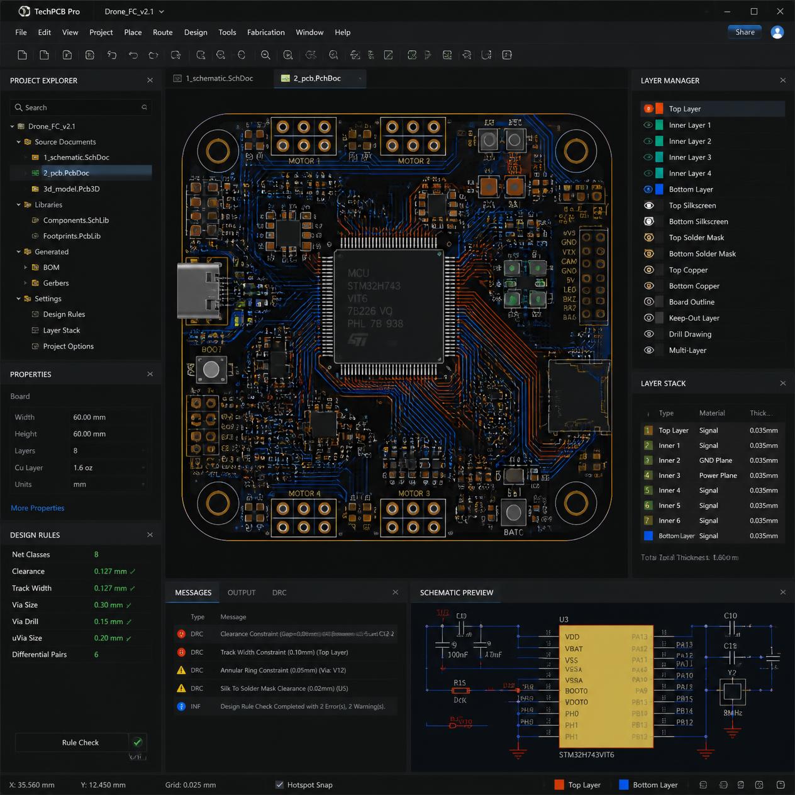Toggle visibility of Inner Layer 3
Screen dimensions: 795x795
click(x=648, y=157)
